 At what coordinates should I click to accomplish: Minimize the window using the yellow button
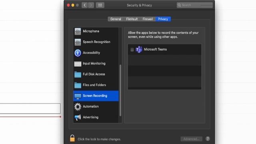pos(73,5)
